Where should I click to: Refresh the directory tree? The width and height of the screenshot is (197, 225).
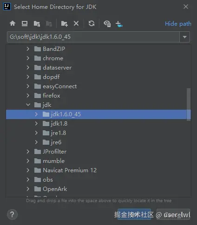[92, 24]
